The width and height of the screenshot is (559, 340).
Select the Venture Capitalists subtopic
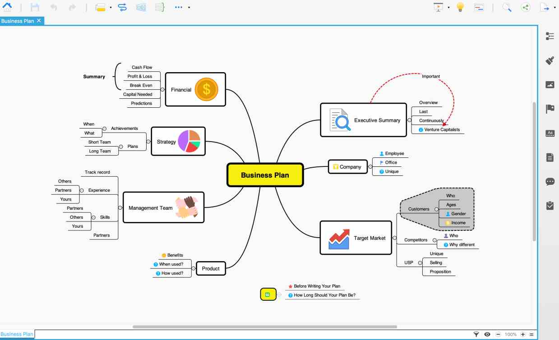point(439,130)
